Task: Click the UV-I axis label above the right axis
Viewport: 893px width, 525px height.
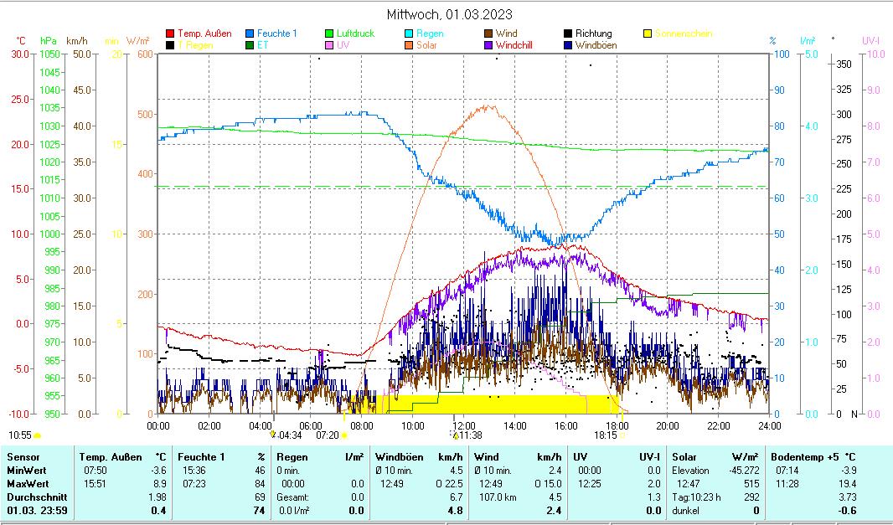Action: coord(870,41)
